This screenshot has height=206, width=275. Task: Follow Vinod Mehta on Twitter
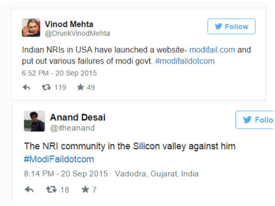click(x=231, y=27)
